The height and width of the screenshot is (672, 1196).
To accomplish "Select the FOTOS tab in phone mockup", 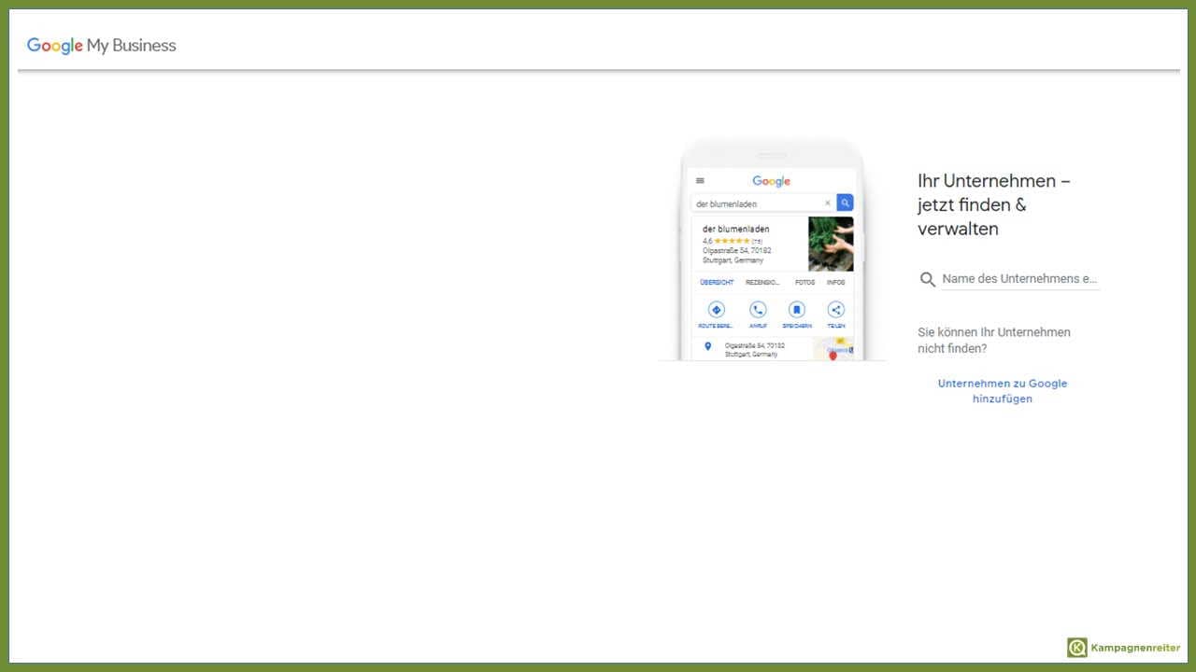I will click(x=804, y=282).
